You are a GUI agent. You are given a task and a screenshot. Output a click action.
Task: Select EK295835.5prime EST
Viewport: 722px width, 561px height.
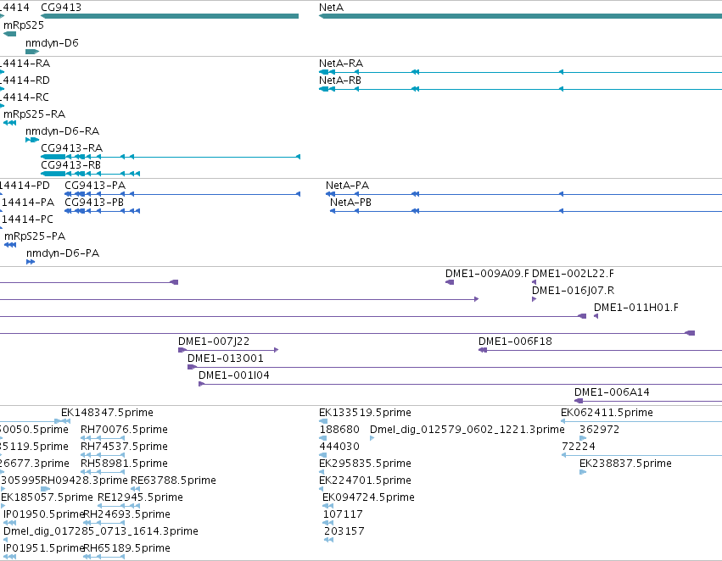tap(322, 472)
